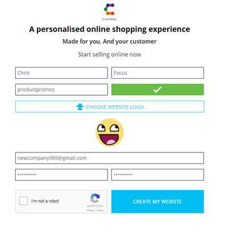
Task: Click the productpromos website name field
Action: pos(61,89)
